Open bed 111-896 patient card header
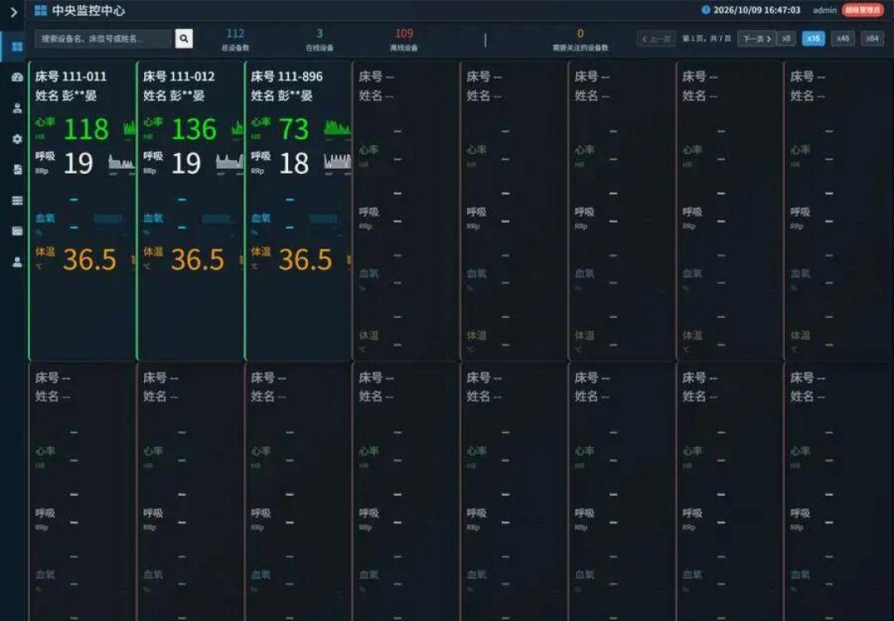The image size is (894, 621). click(286, 76)
